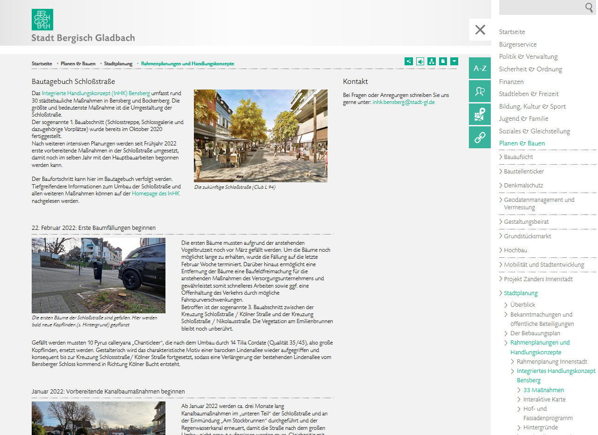The height and width of the screenshot is (435, 598).
Task: Open the future Schloßstraße rendering image
Action: pos(261,136)
